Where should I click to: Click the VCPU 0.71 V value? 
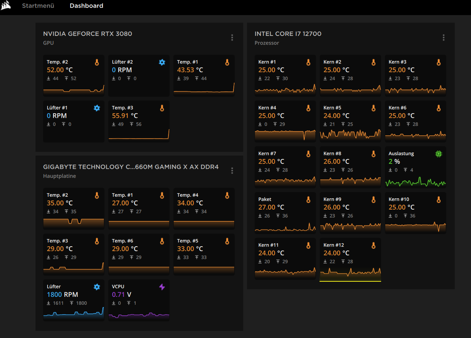[x=122, y=295]
